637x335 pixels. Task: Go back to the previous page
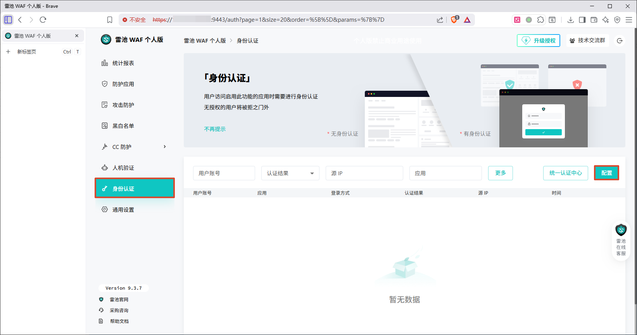[x=20, y=20]
